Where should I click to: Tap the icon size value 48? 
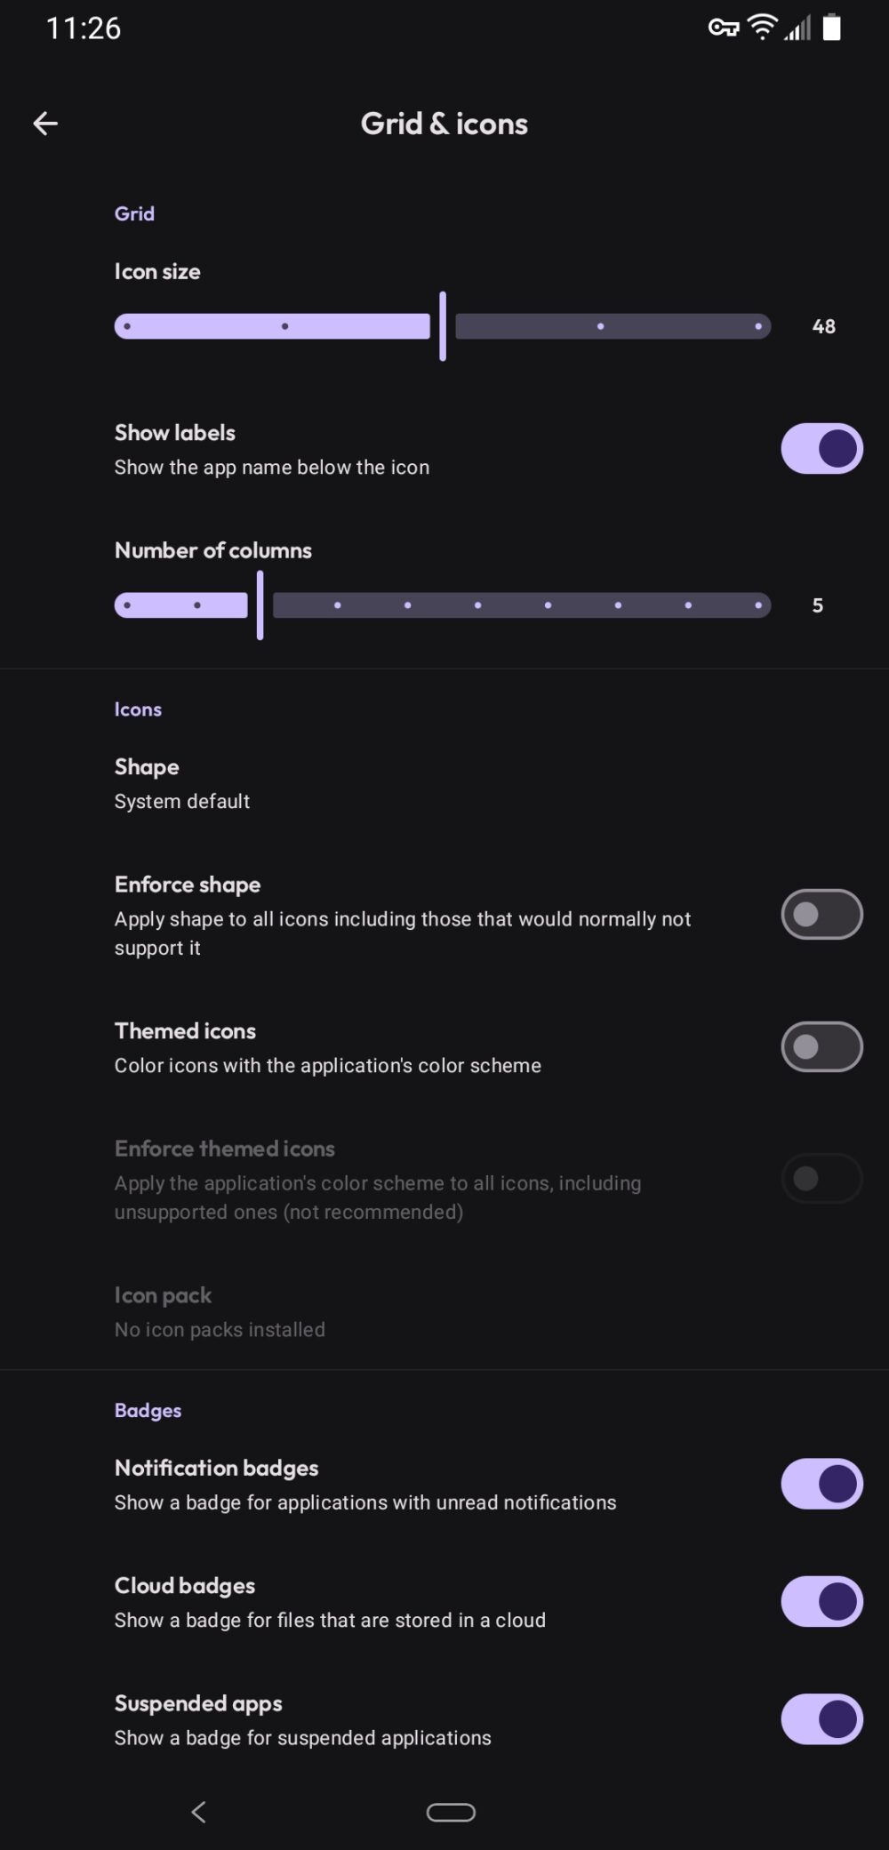click(x=823, y=326)
